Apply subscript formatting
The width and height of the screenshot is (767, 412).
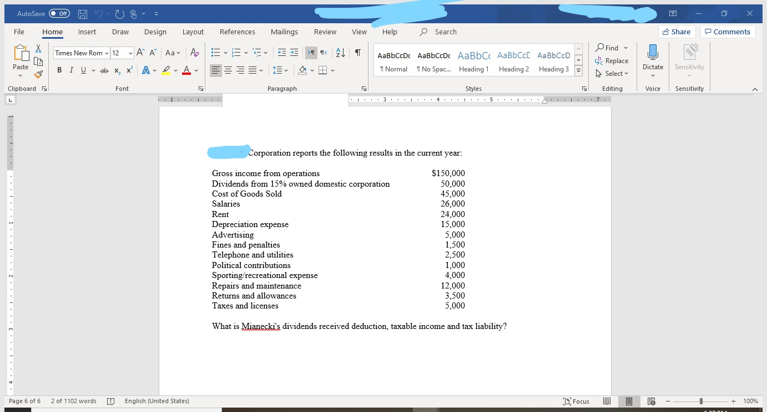[117, 70]
